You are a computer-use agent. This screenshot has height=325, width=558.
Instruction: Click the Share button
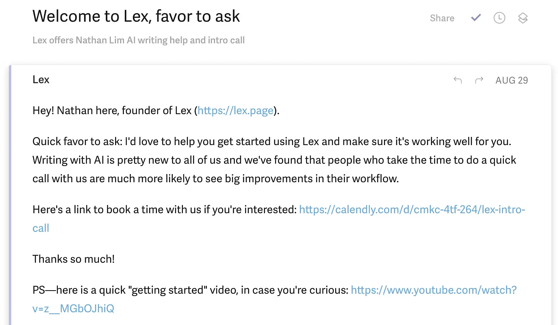pyautogui.click(x=442, y=18)
